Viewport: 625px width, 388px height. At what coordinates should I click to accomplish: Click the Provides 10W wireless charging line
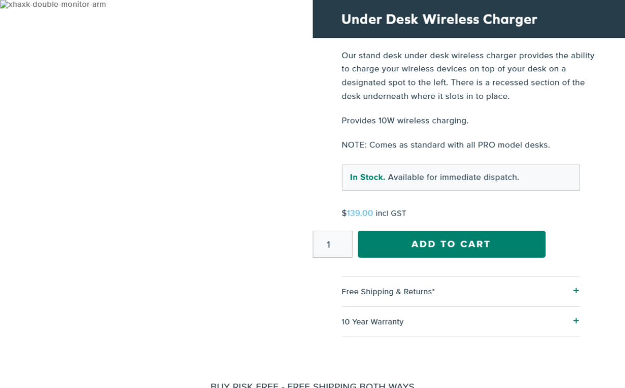tap(405, 121)
